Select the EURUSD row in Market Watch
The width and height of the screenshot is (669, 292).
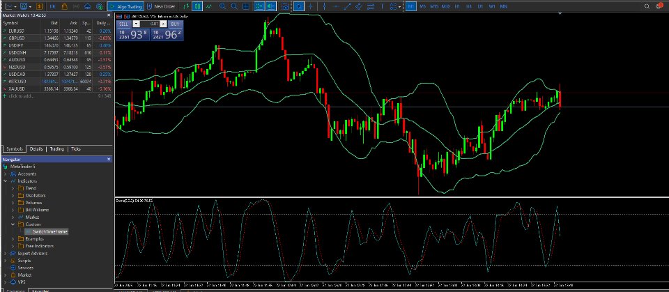pos(56,31)
